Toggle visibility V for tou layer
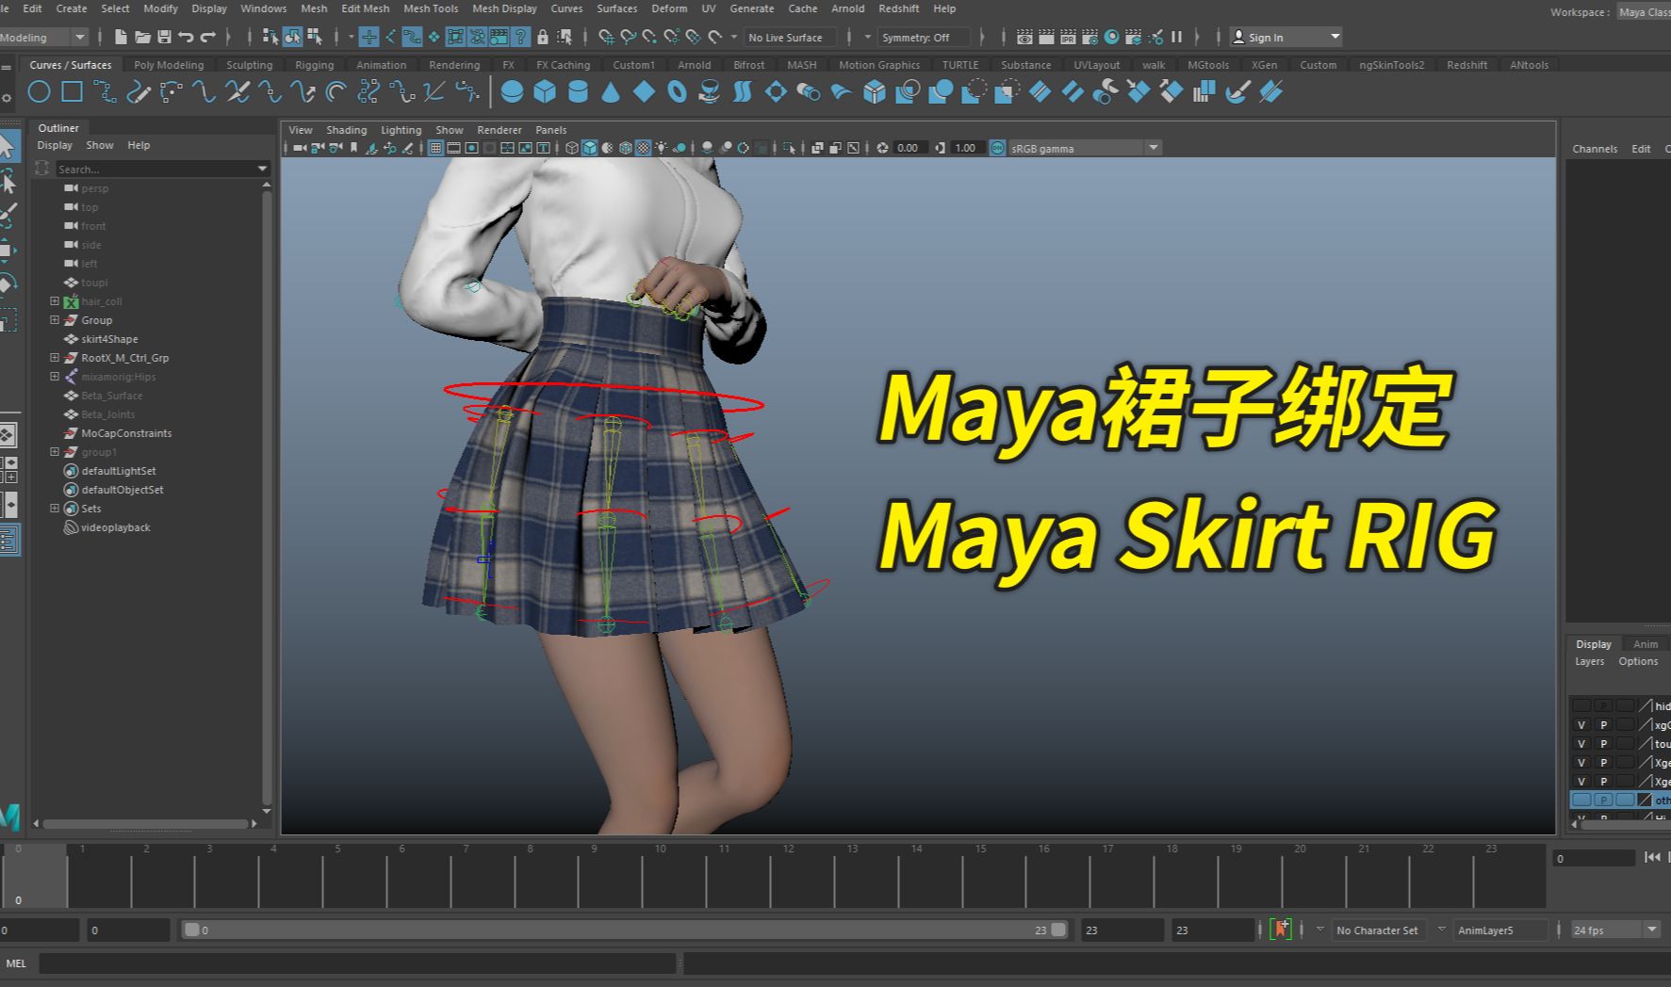Screen dimensions: 1671x987 pos(1581,744)
